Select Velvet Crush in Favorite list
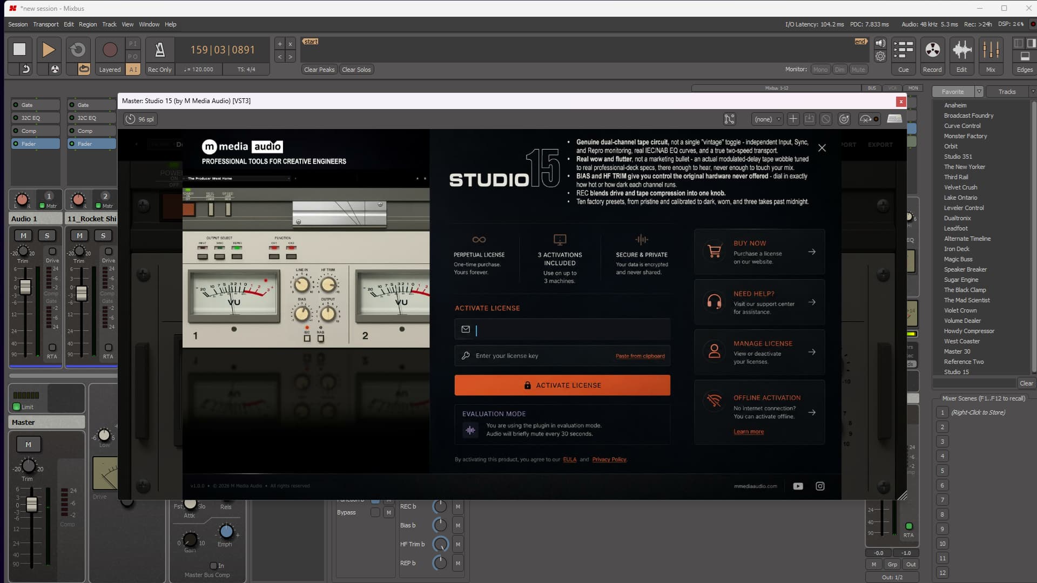1037x583 pixels. point(960,187)
